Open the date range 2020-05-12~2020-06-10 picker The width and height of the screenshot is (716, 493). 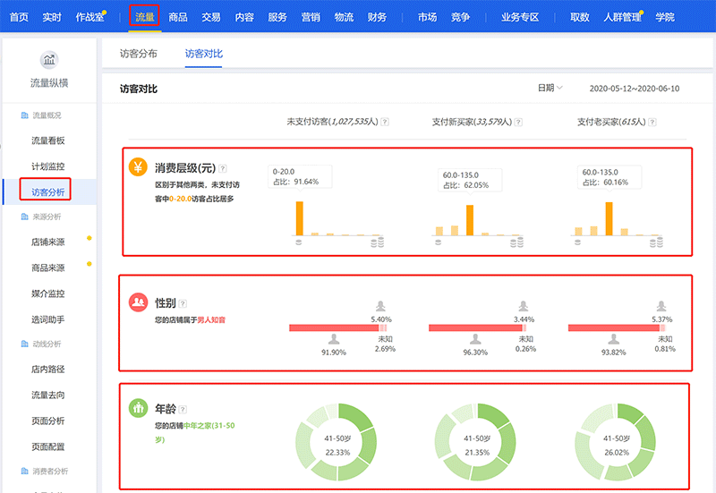(x=635, y=89)
